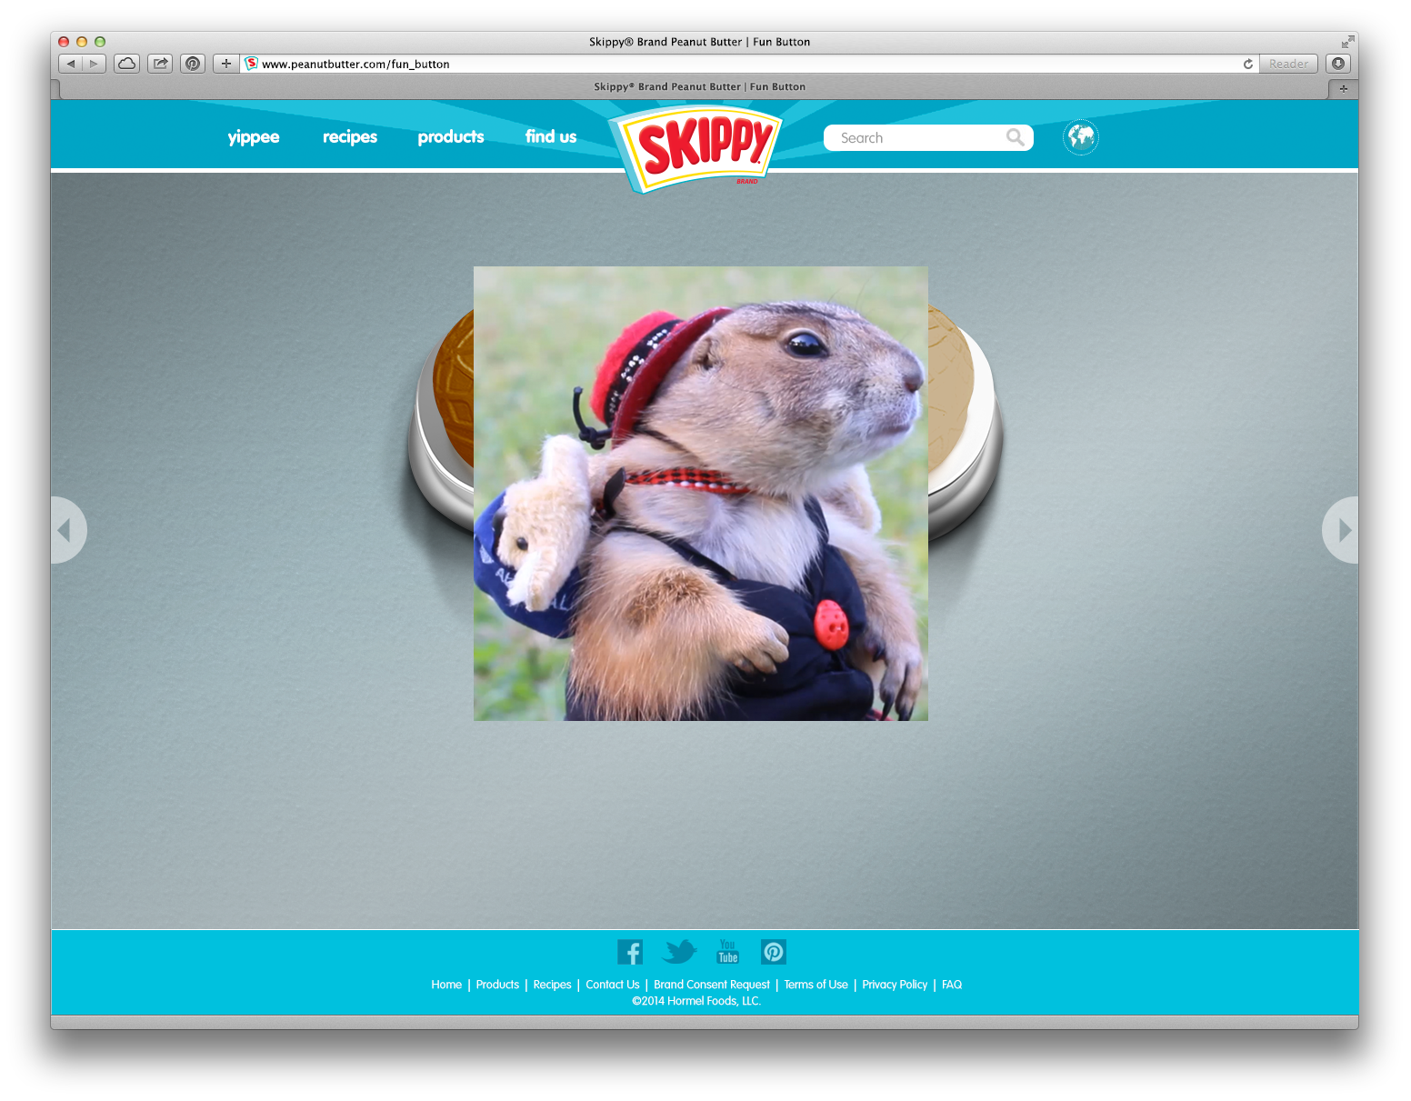The width and height of the screenshot is (1411, 1101).
Task: Open the FAQ footer link
Action: pyautogui.click(x=952, y=985)
